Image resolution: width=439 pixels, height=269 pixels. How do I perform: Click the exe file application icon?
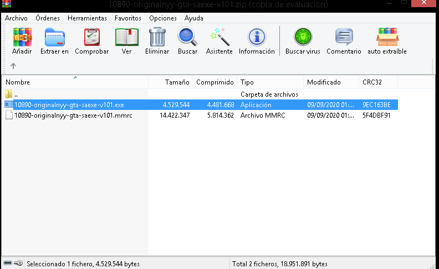pyautogui.click(x=9, y=104)
